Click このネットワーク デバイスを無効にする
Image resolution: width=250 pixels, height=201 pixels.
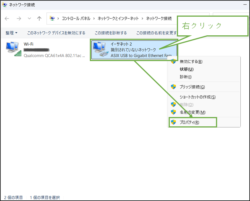tap(56, 33)
